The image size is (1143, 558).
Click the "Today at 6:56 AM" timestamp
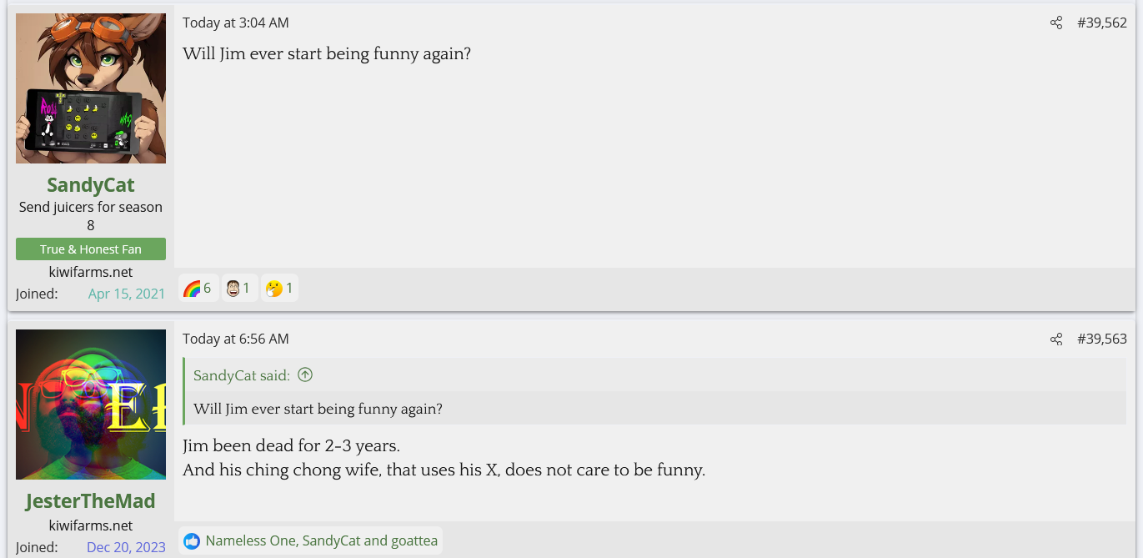point(236,339)
